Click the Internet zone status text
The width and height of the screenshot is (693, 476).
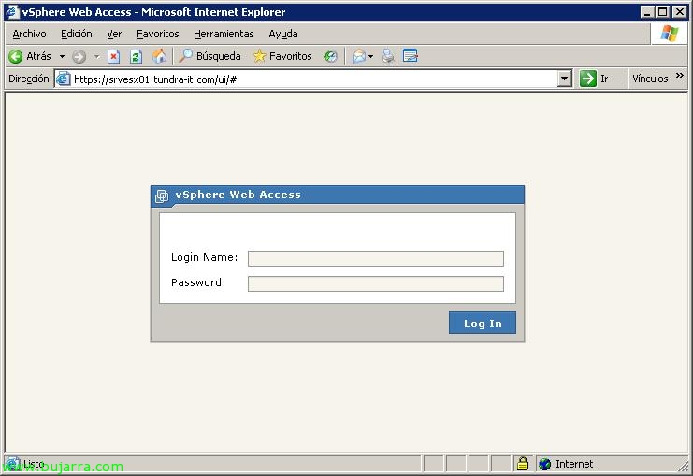click(574, 464)
